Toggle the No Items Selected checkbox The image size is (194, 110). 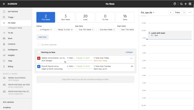coord(39,45)
